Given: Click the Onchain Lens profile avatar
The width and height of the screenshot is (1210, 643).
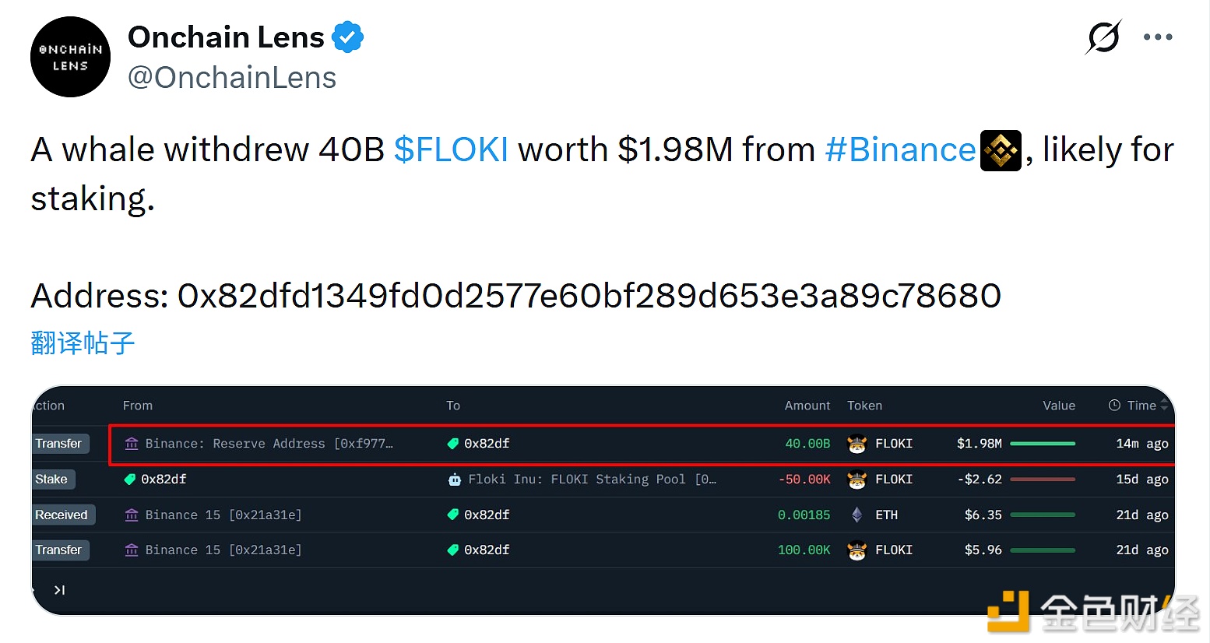Looking at the screenshot, I should (70, 57).
